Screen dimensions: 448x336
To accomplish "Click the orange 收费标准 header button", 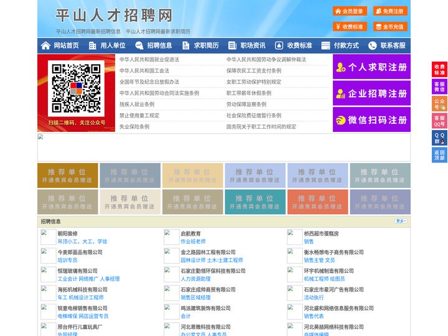I will [350, 27].
